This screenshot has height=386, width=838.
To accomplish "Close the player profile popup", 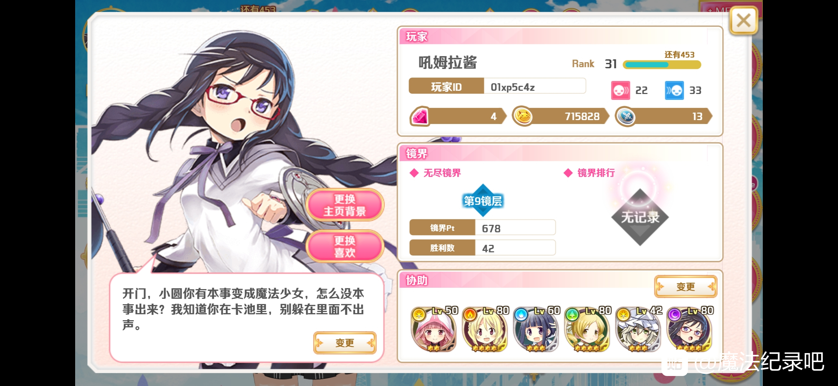I will pos(743,20).
